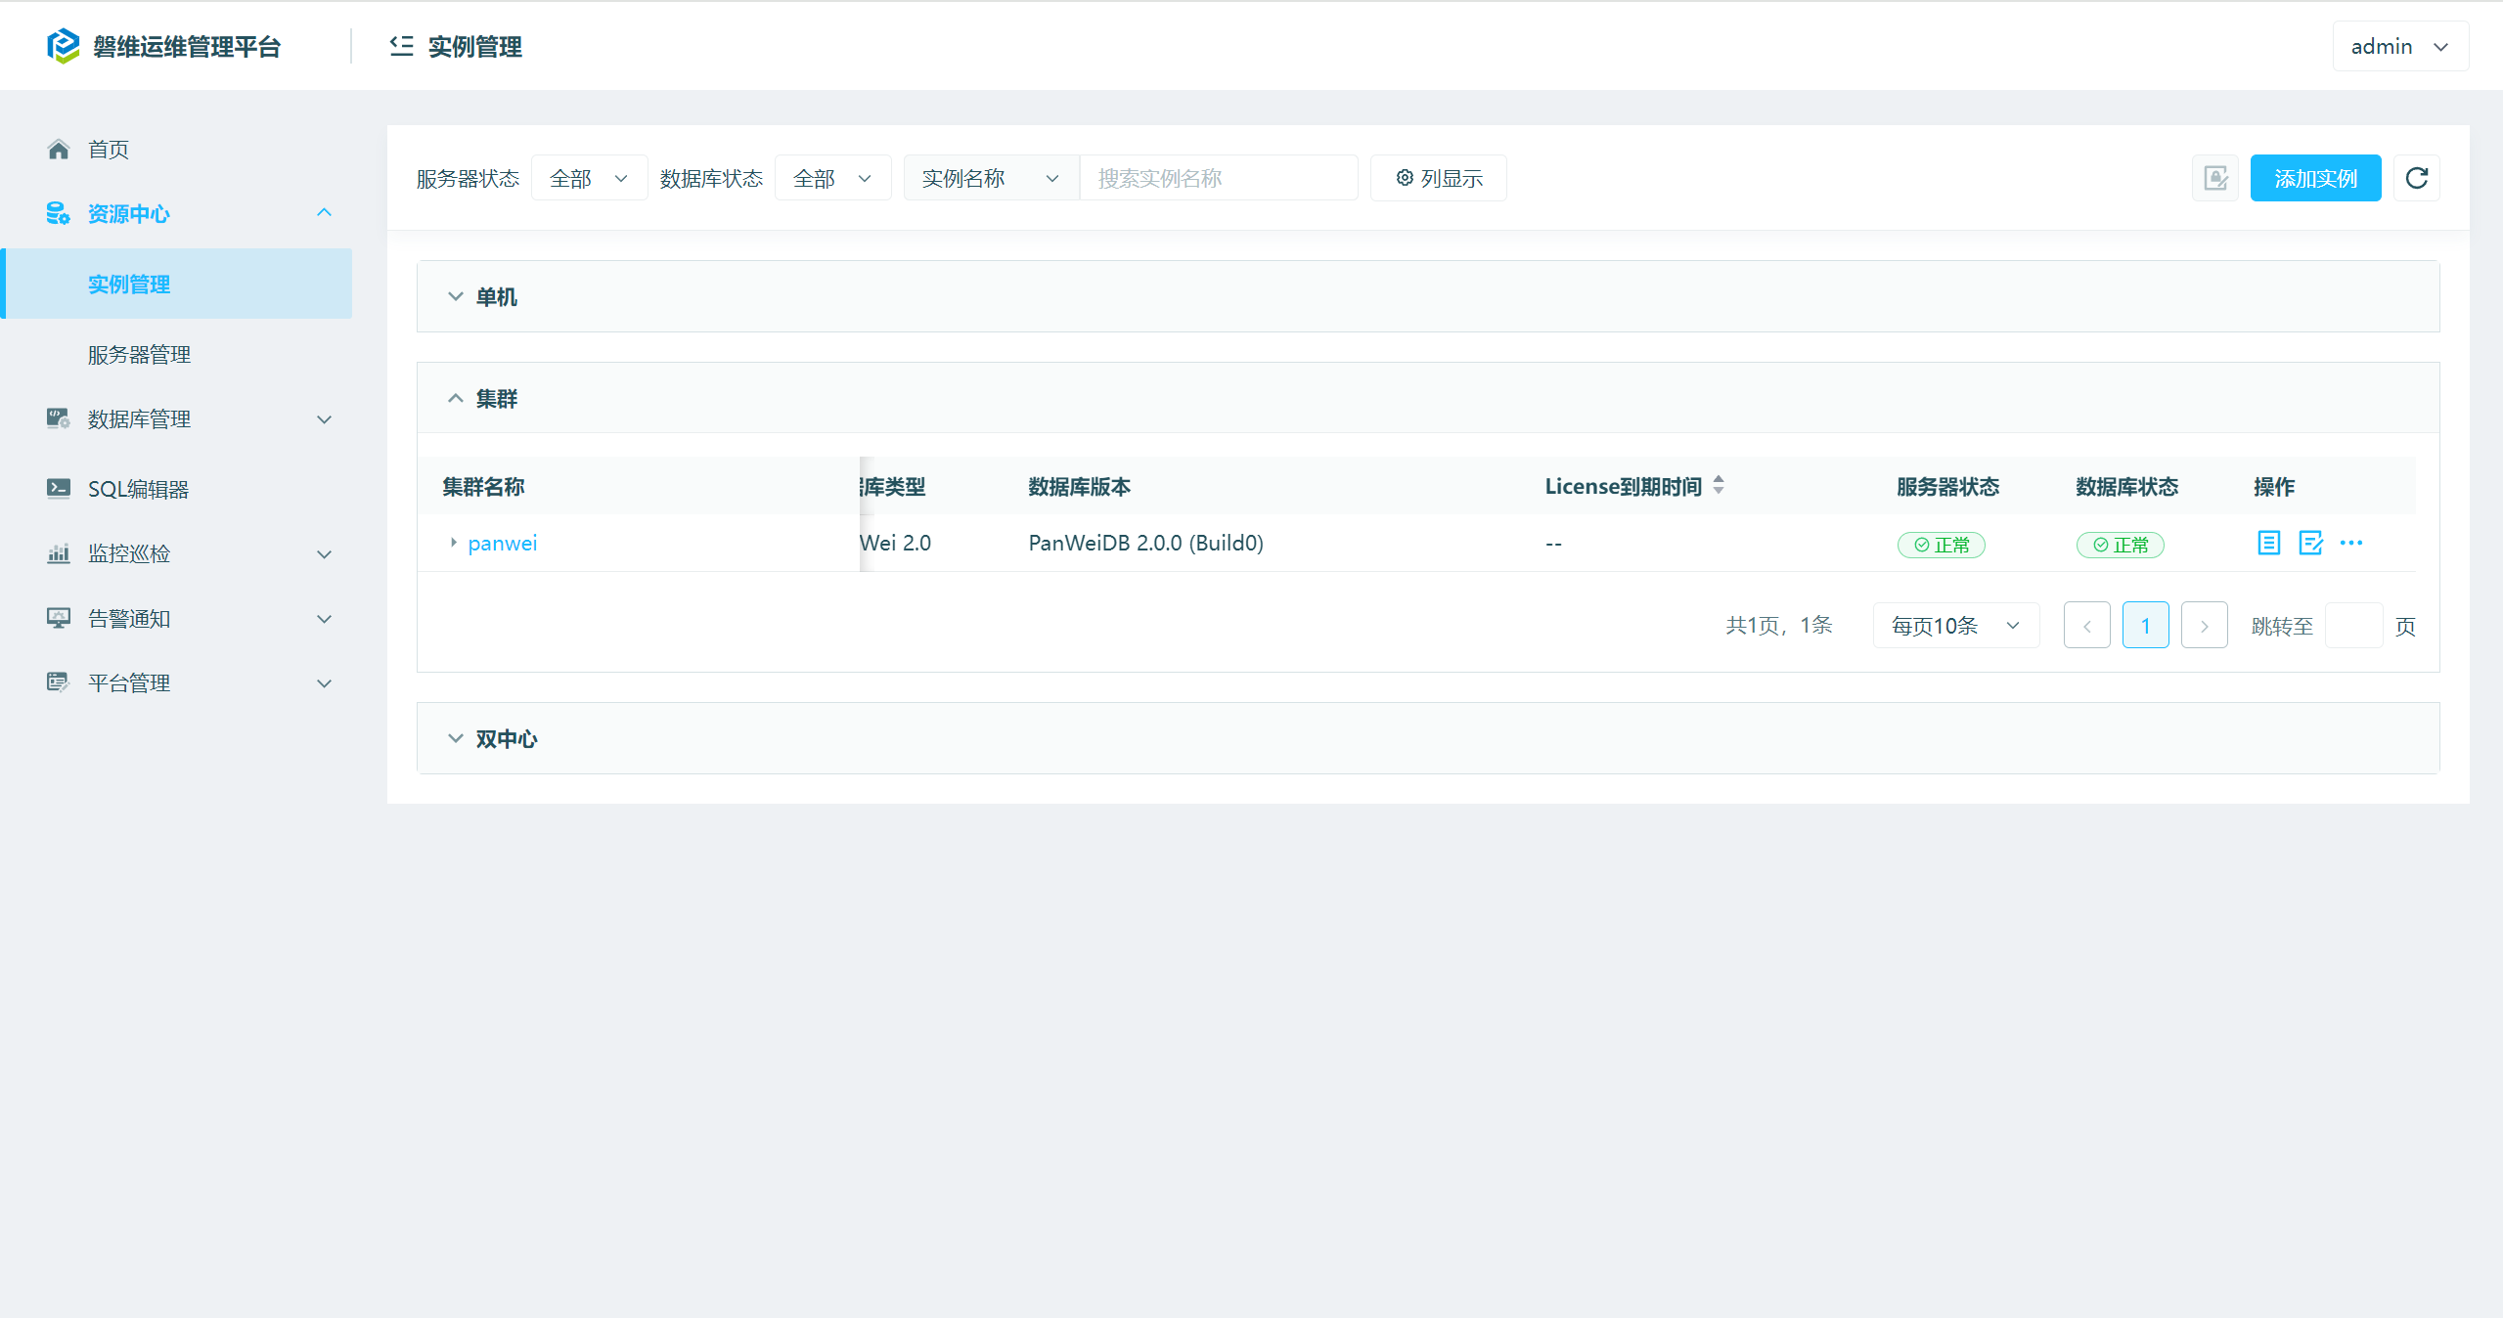Screen dimensions: 2503x1318
Task: Click the 搜索实例名称 search field
Action: pos(1217,178)
